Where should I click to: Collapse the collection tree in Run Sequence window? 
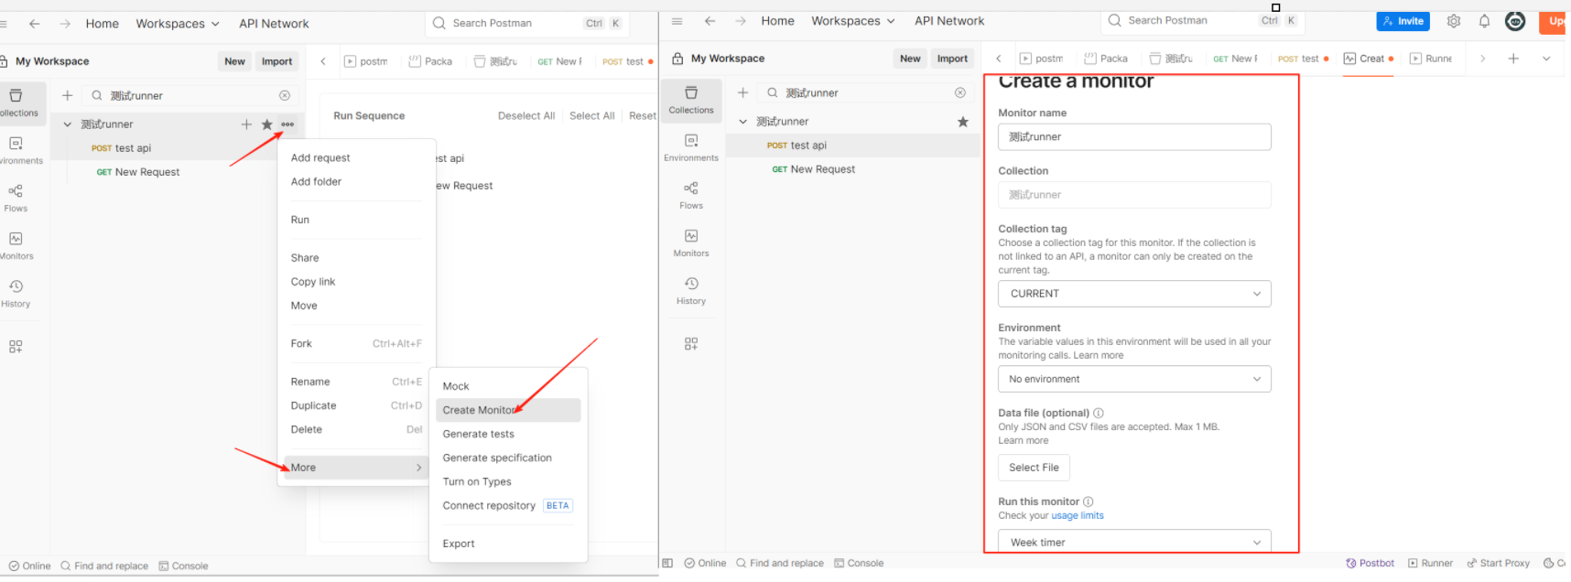[67, 124]
